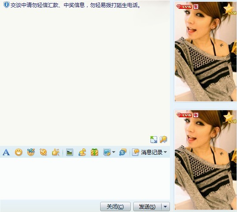Click the 发送(S) send button
The width and height of the screenshot is (237, 212).
tap(147, 206)
